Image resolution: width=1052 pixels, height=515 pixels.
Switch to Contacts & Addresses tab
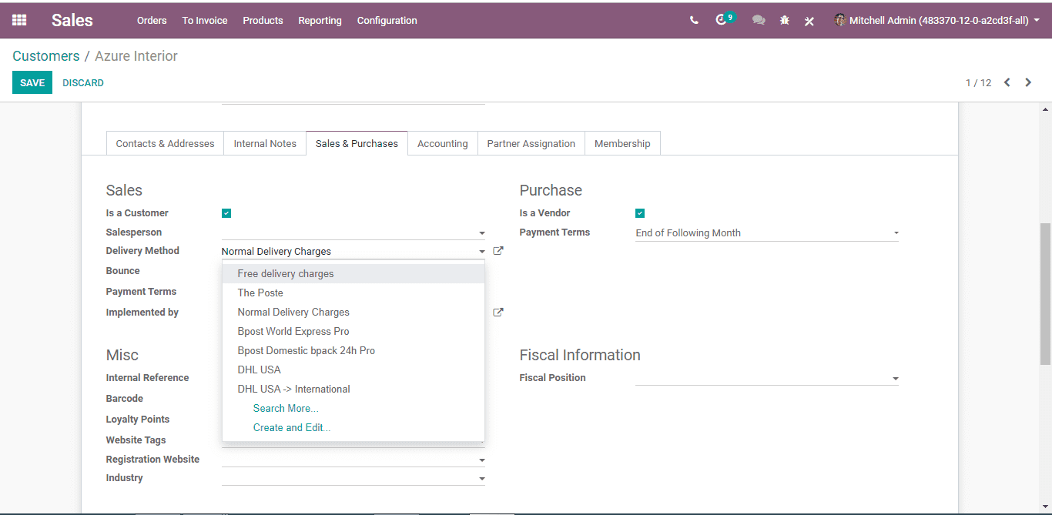(x=165, y=143)
